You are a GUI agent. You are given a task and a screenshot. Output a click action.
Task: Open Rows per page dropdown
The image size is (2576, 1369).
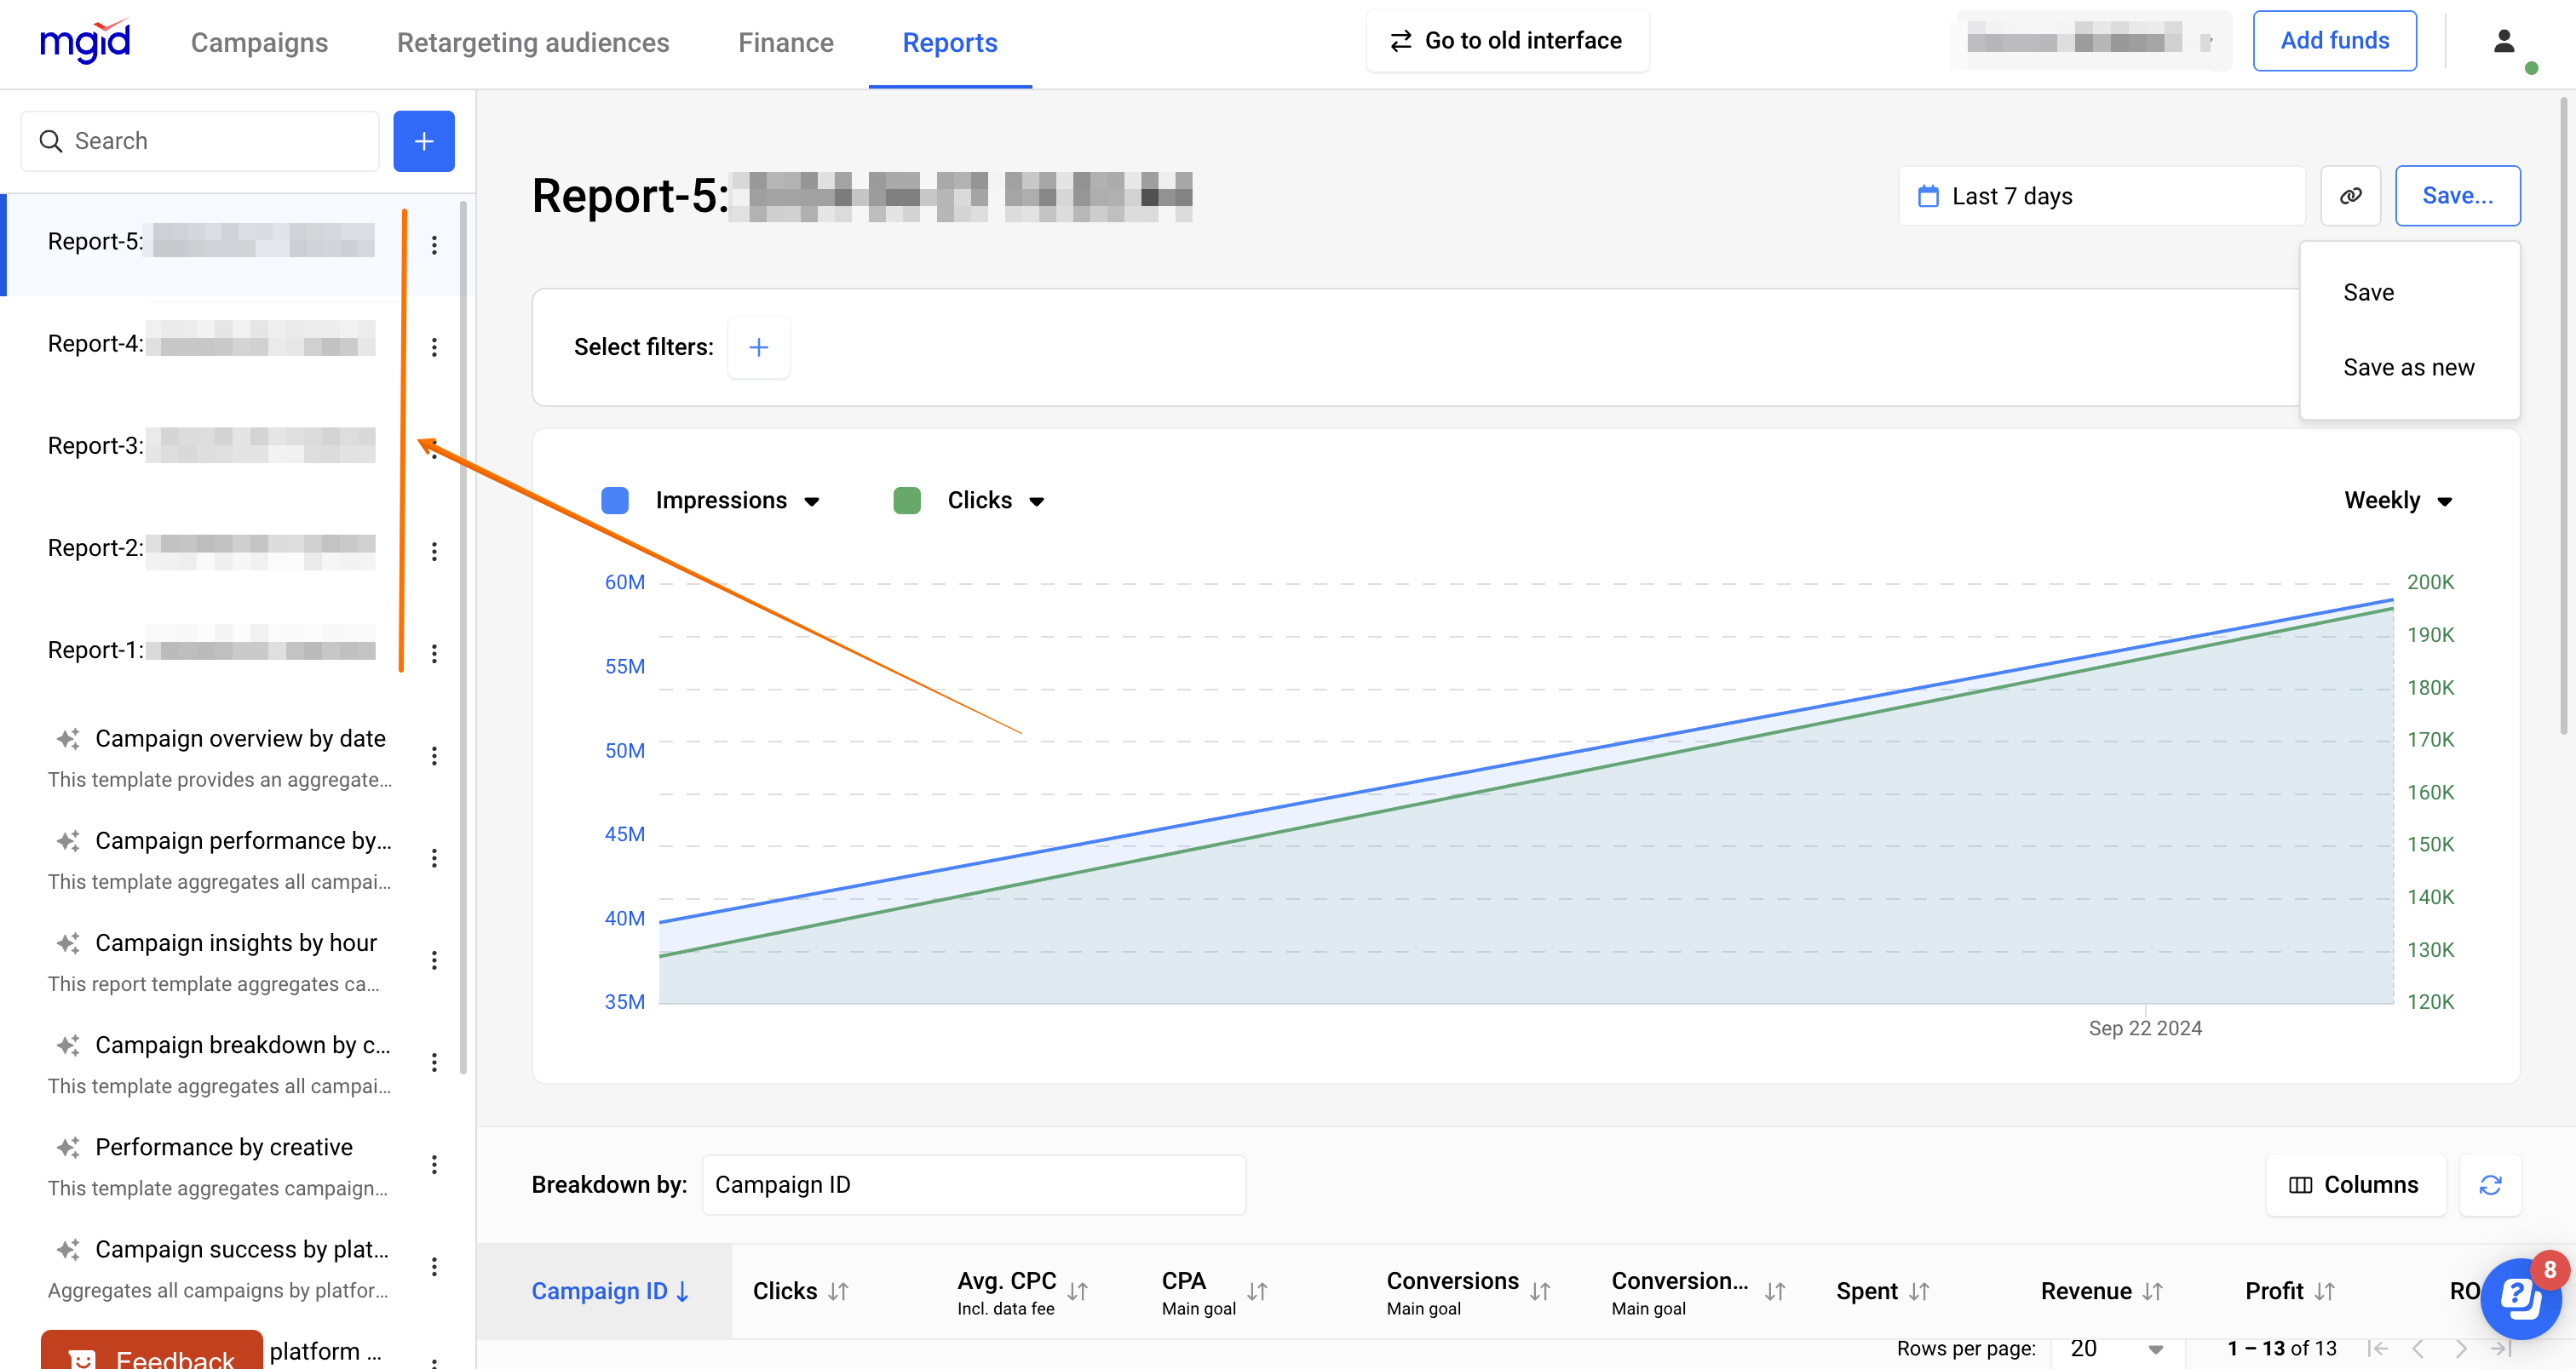[2117, 1348]
